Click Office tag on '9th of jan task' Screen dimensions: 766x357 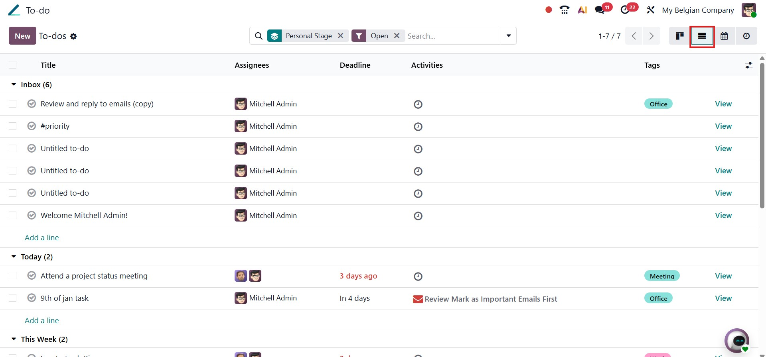click(658, 298)
